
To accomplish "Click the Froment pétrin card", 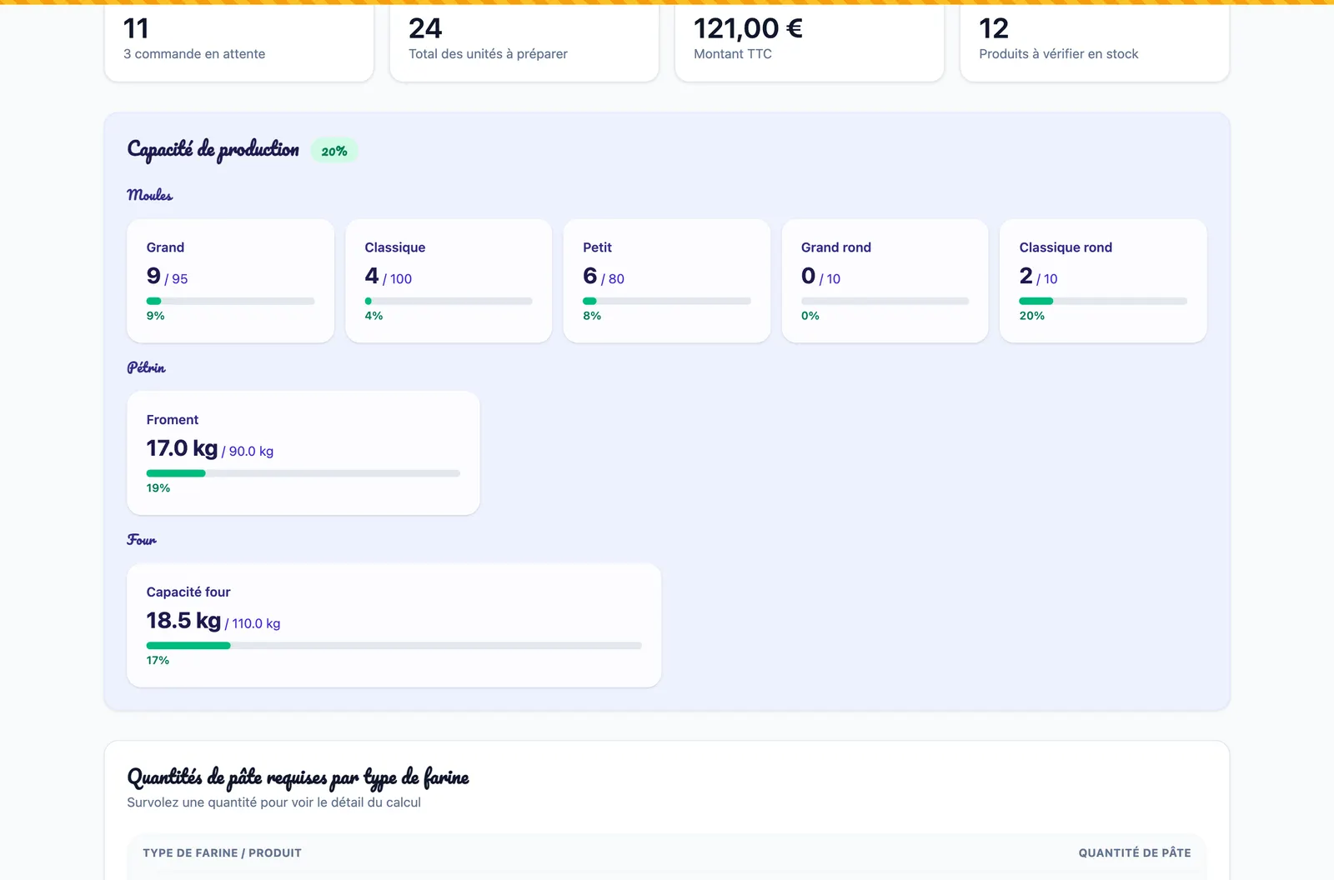I will tap(303, 452).
